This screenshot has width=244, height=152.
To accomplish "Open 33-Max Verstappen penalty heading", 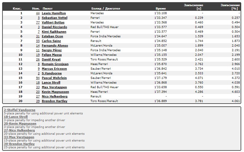I will [19, 137].
